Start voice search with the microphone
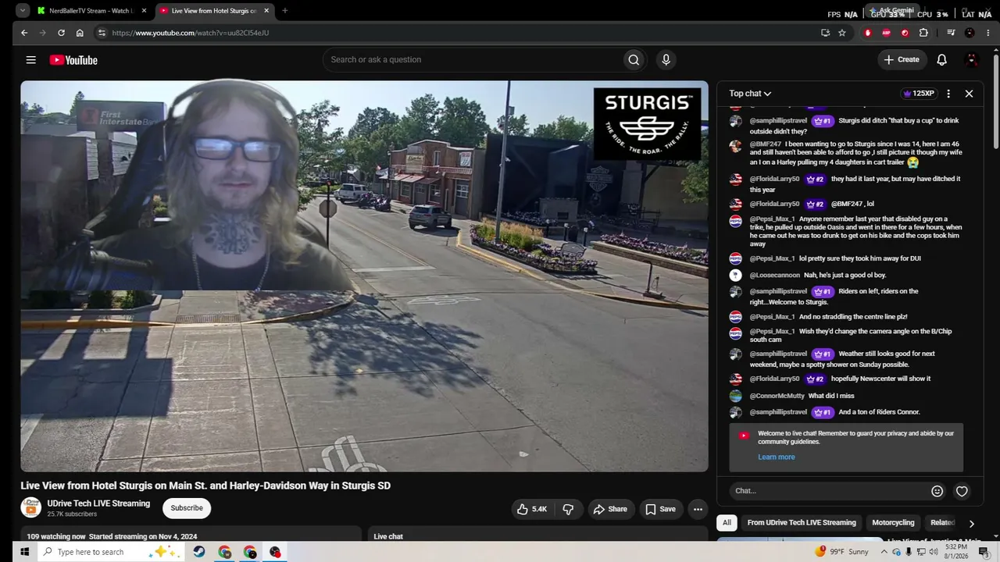This screenshot has height=562, width=1000. coord(666,60)
